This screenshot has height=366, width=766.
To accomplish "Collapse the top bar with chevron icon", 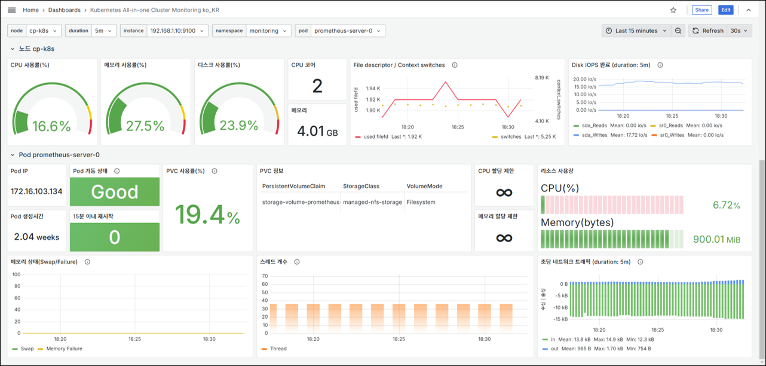I will 749,10.
